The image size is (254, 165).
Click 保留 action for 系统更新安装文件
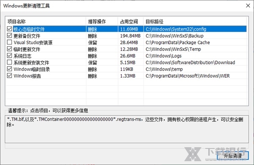[92, 63]
